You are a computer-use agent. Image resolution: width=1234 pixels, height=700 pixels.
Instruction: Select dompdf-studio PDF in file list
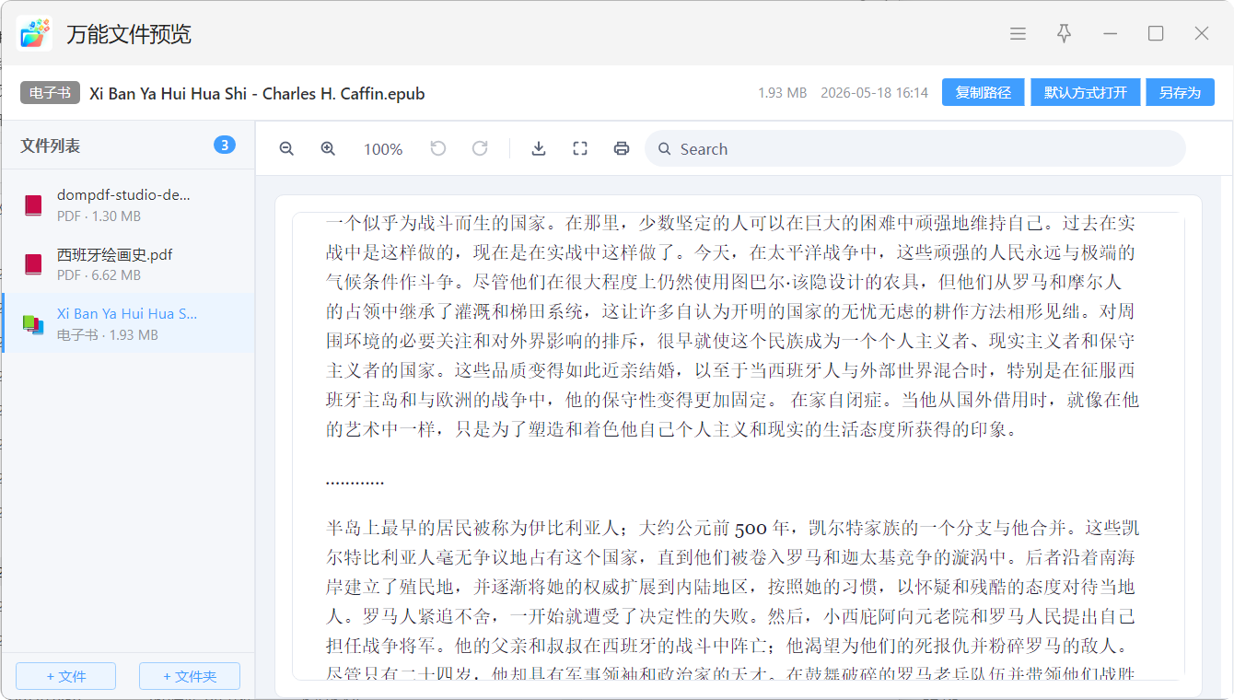click(x=128, y=204)
